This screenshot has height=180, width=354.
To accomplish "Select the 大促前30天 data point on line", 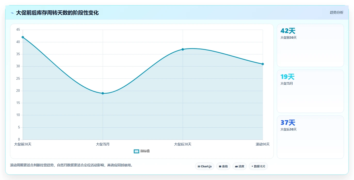I will [23, 37].
